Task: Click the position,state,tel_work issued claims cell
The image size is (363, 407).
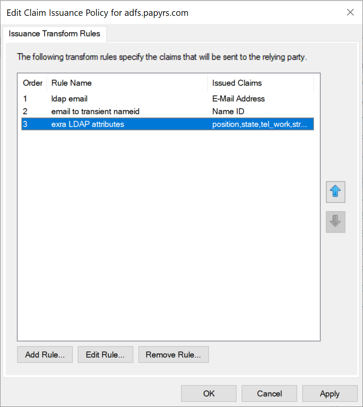Action: click(260, 125)
